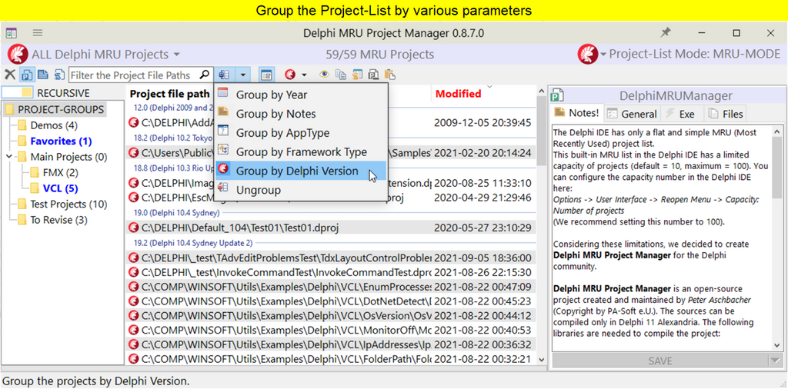Viewport: 788px width, 389px height.
Task: Click the magnifier search icon in filter box
Action: (x=204, y=75)
